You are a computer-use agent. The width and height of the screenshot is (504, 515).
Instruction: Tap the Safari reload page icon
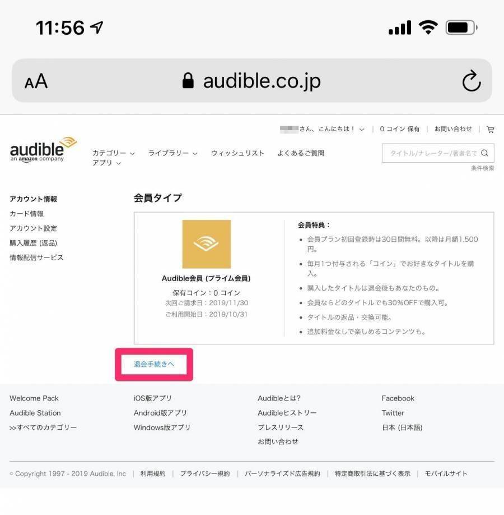(x=472, y=81)
